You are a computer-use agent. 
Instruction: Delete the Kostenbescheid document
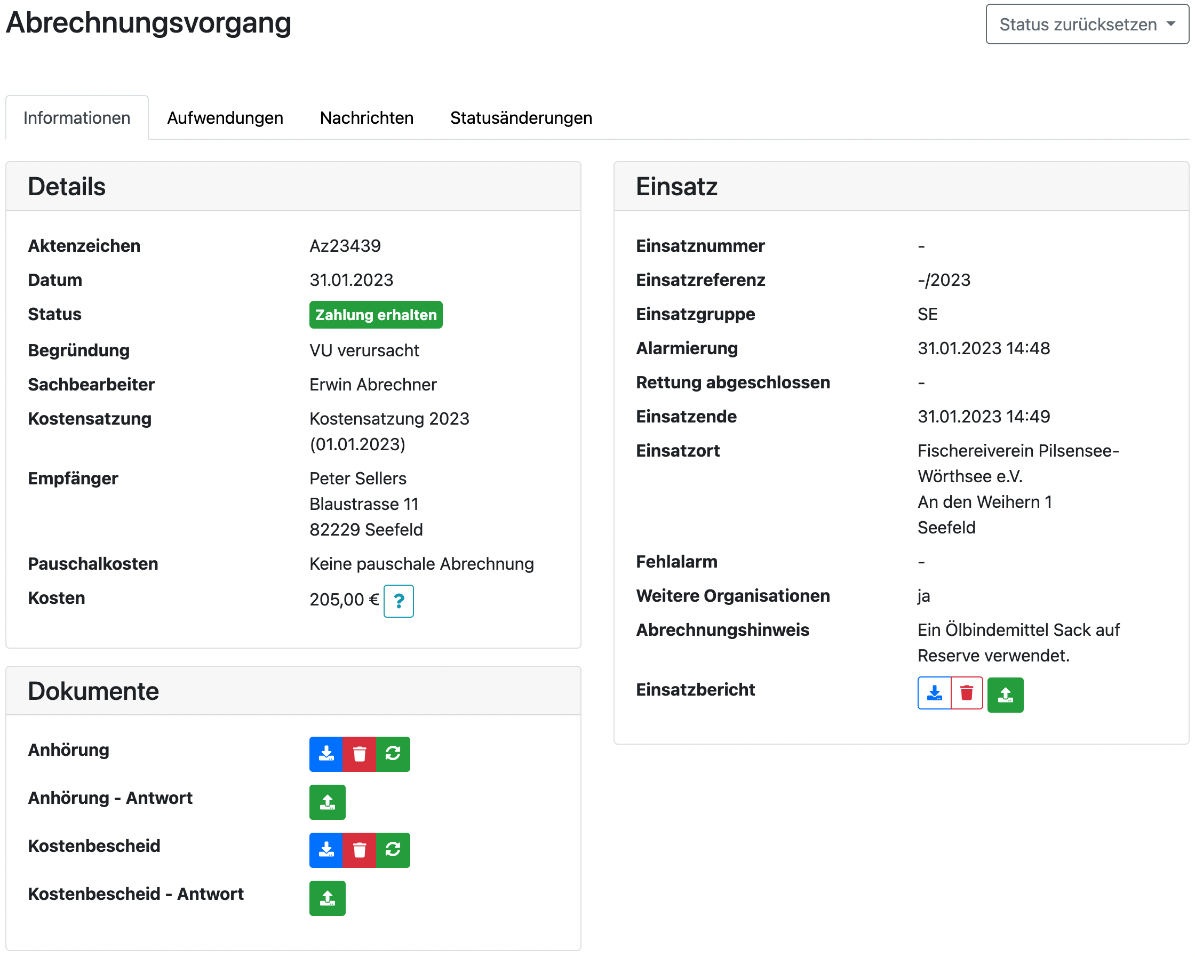tap(359, 850)
